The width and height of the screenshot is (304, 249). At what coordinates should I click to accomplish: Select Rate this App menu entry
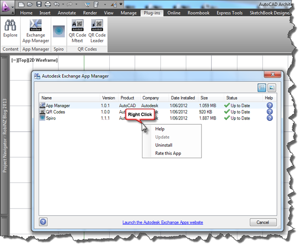click(168, 153)
